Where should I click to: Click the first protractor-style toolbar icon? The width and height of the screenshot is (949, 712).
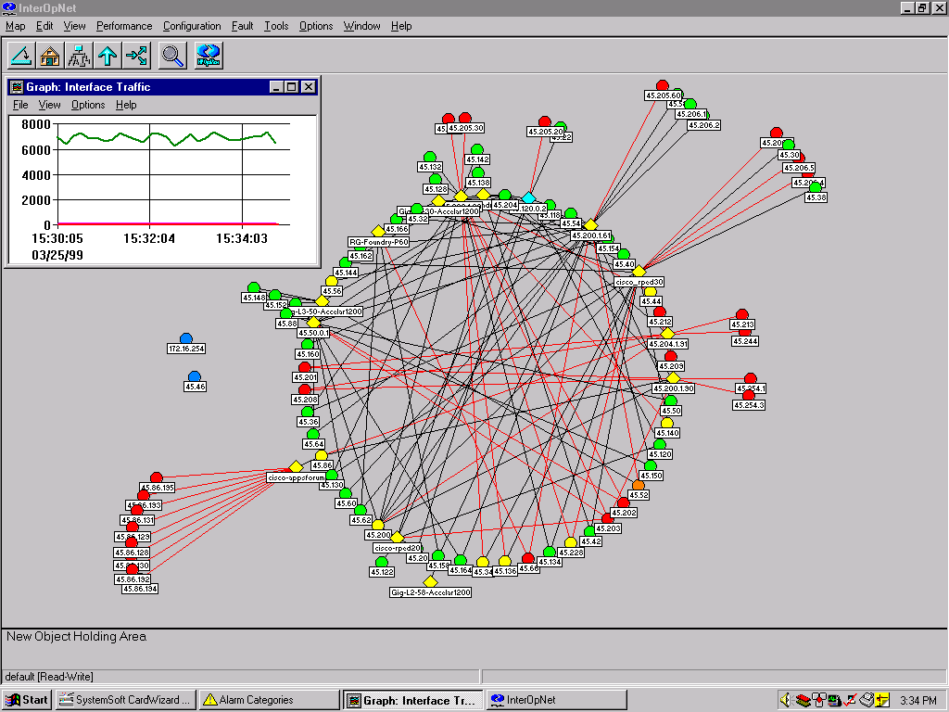pyautogui.click(x=22, y=55)
